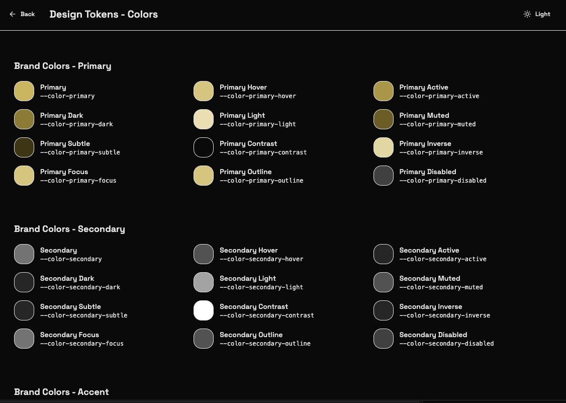
Task: Click the Brand Colors - Accent heading
Action: [x=61, y=392]
